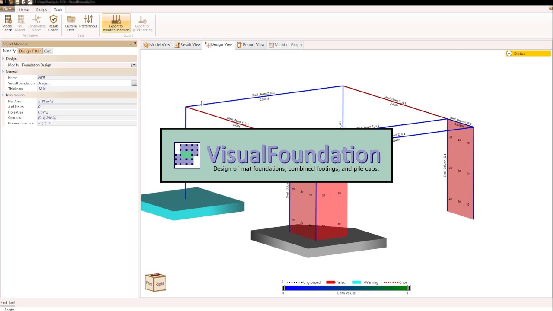Screen dimensions: 553x311
Task: Click the view orientation cube
Action: tap(156, 282)
